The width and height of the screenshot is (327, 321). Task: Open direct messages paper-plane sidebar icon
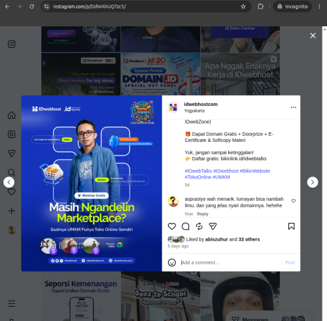(12, 154)
